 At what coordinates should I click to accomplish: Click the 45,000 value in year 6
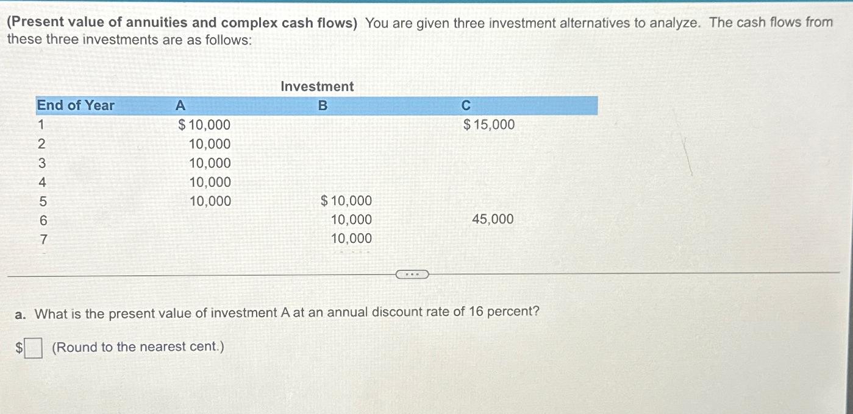point(492,219)
